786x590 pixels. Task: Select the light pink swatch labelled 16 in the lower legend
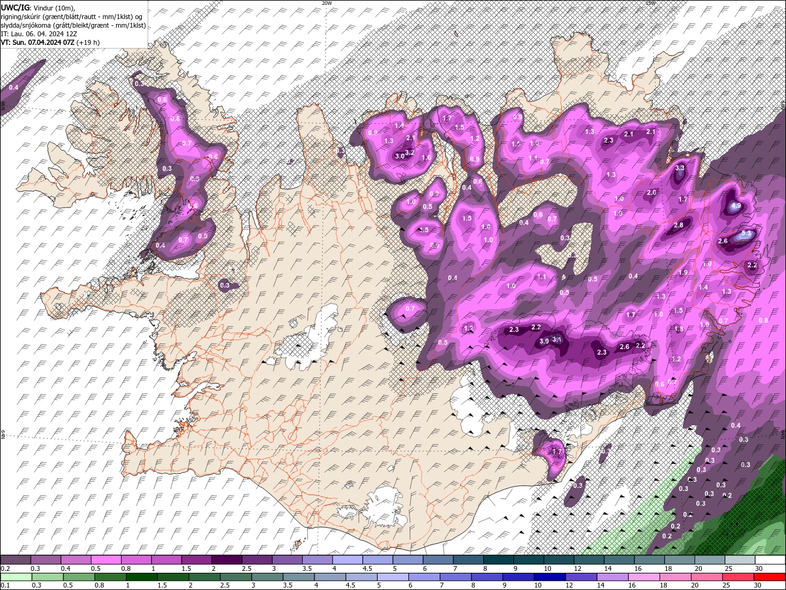click(x=644, y=577)
